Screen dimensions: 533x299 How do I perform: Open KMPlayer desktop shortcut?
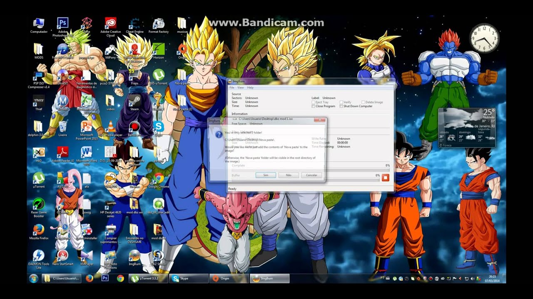87,257
